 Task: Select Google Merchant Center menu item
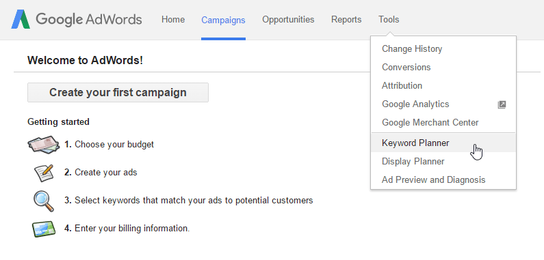point(443,123)
